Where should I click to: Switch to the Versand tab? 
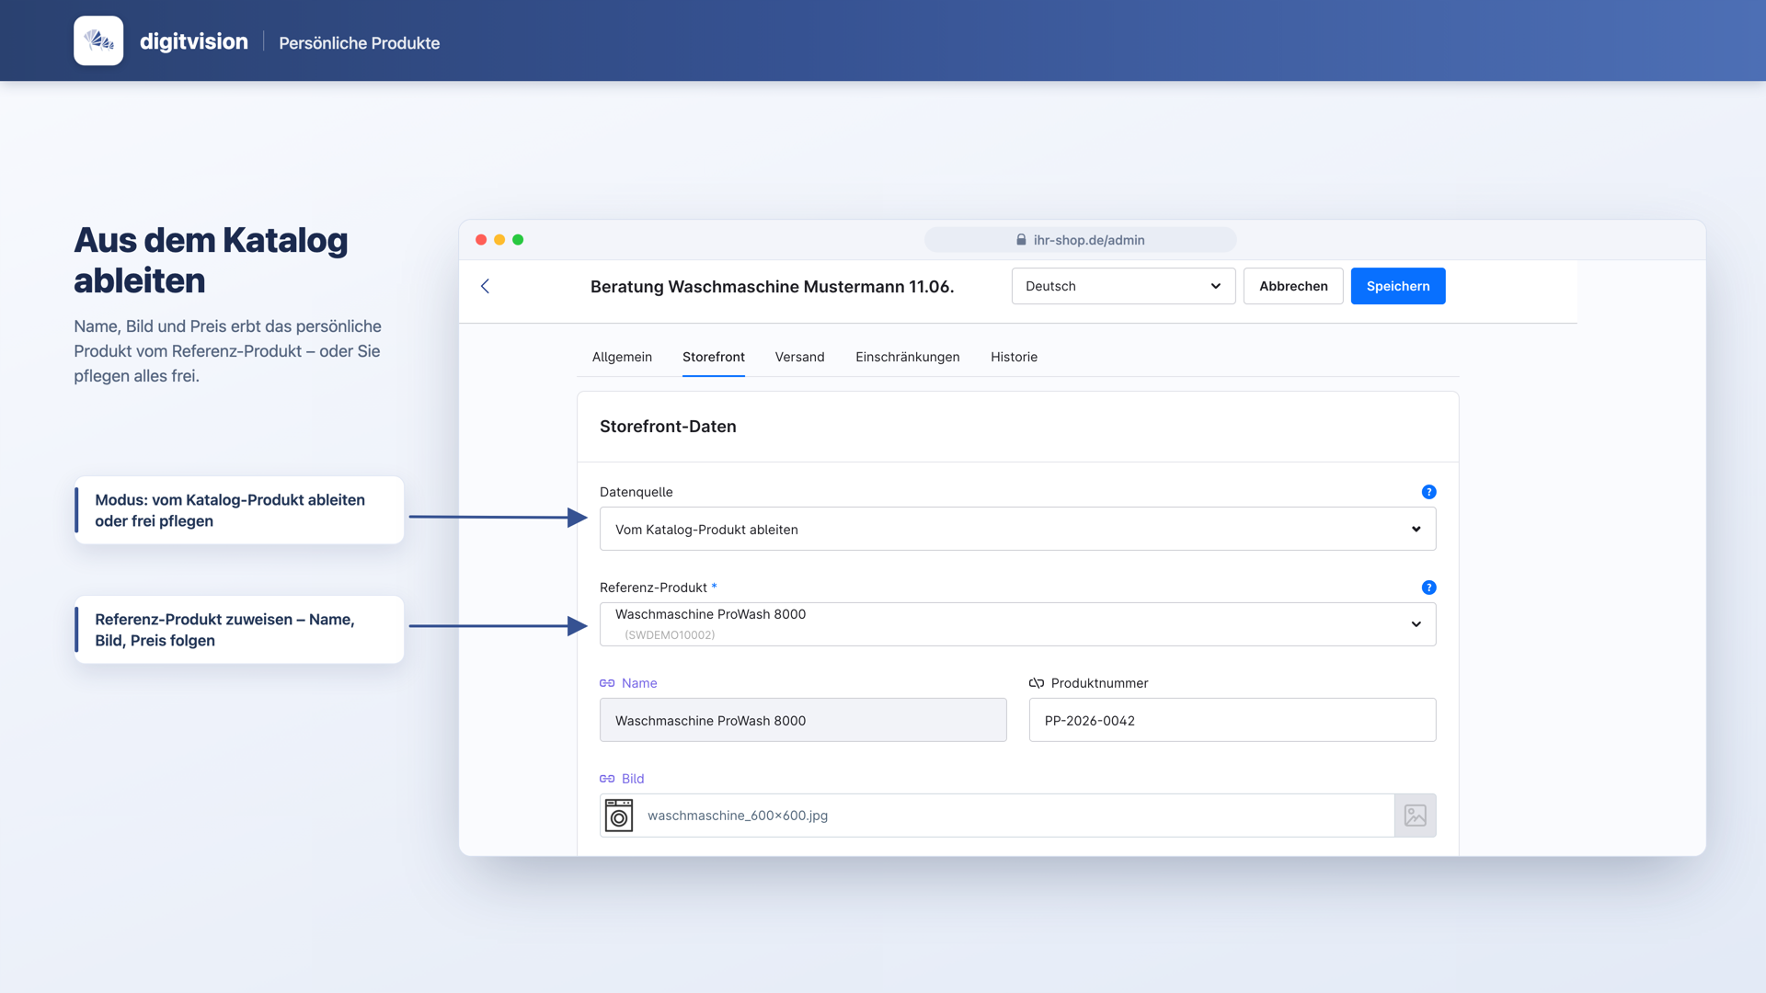coord(799,357)
